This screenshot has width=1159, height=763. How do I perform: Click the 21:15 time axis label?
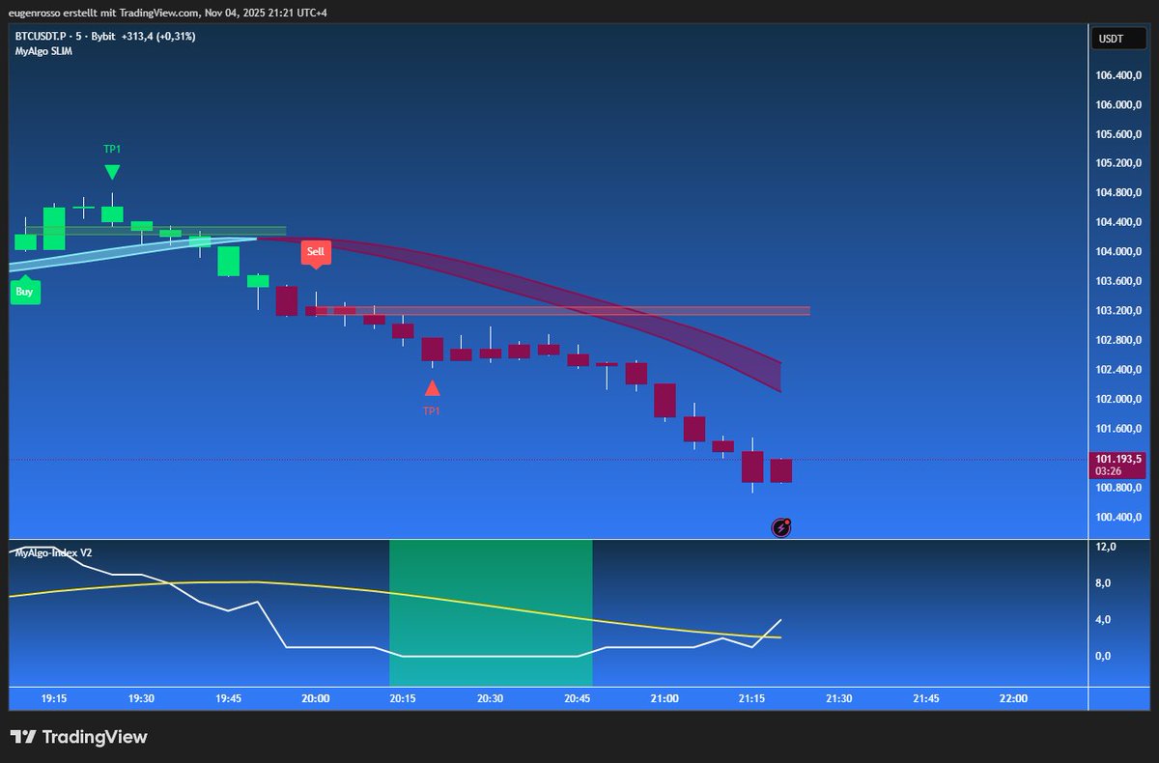pos(751,698)
